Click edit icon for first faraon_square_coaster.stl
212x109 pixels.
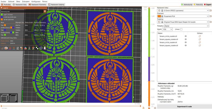200,39
